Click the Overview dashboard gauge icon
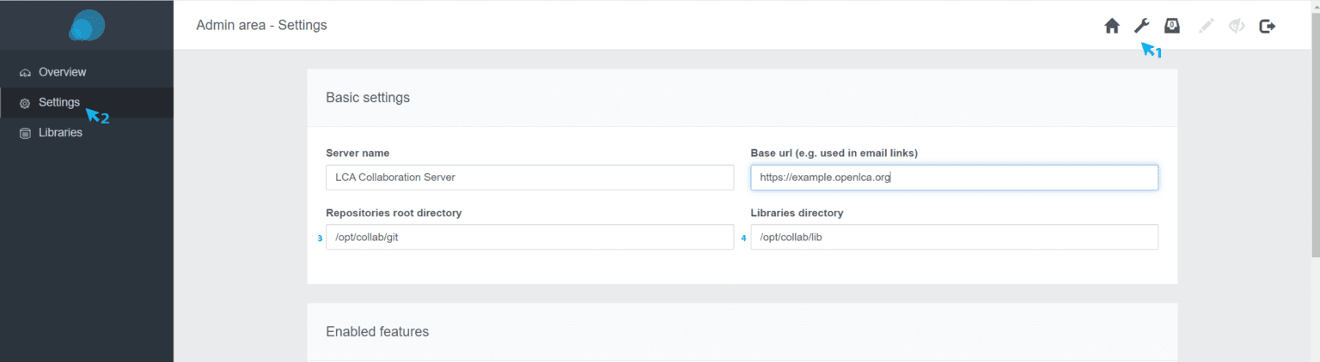Image resolution: width=1320 pixels, height=362 pixels. tap(25, 73)
